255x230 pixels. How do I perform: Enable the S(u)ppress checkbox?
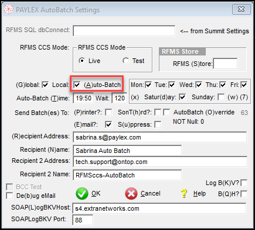[x=158, y=124]
